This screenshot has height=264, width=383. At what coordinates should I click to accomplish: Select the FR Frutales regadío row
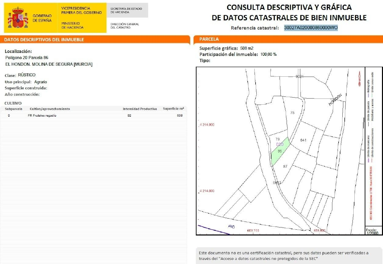[42, 116]
